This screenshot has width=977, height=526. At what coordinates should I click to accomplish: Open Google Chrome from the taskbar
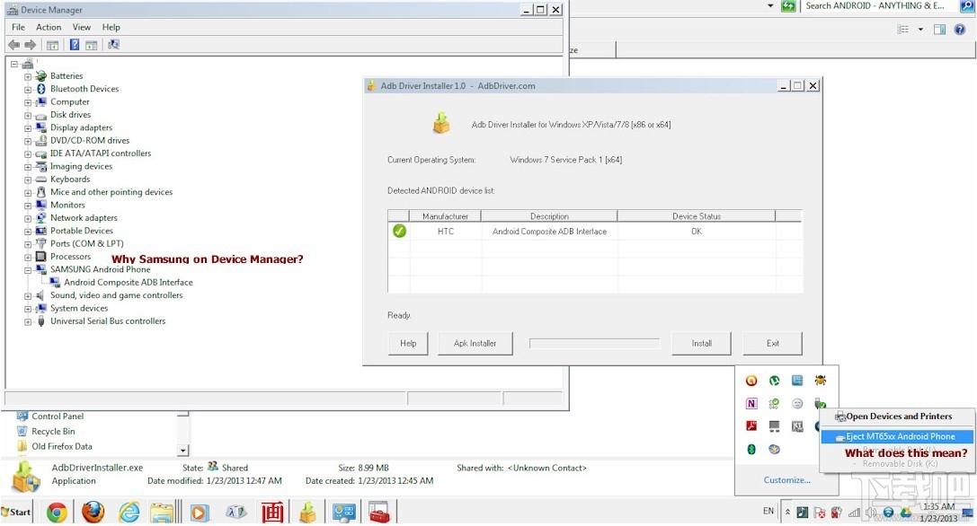(x=57, y=513)
